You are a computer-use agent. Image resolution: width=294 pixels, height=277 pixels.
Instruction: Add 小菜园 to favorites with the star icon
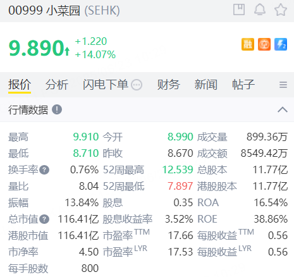point(281,9)
